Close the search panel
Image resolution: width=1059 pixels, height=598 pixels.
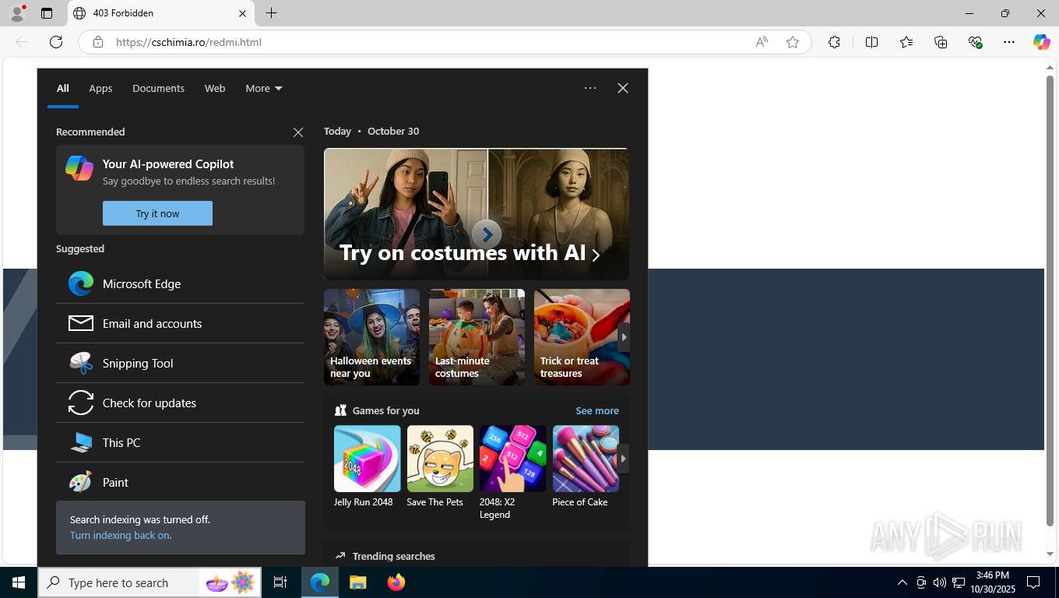(x=623, y=88)
